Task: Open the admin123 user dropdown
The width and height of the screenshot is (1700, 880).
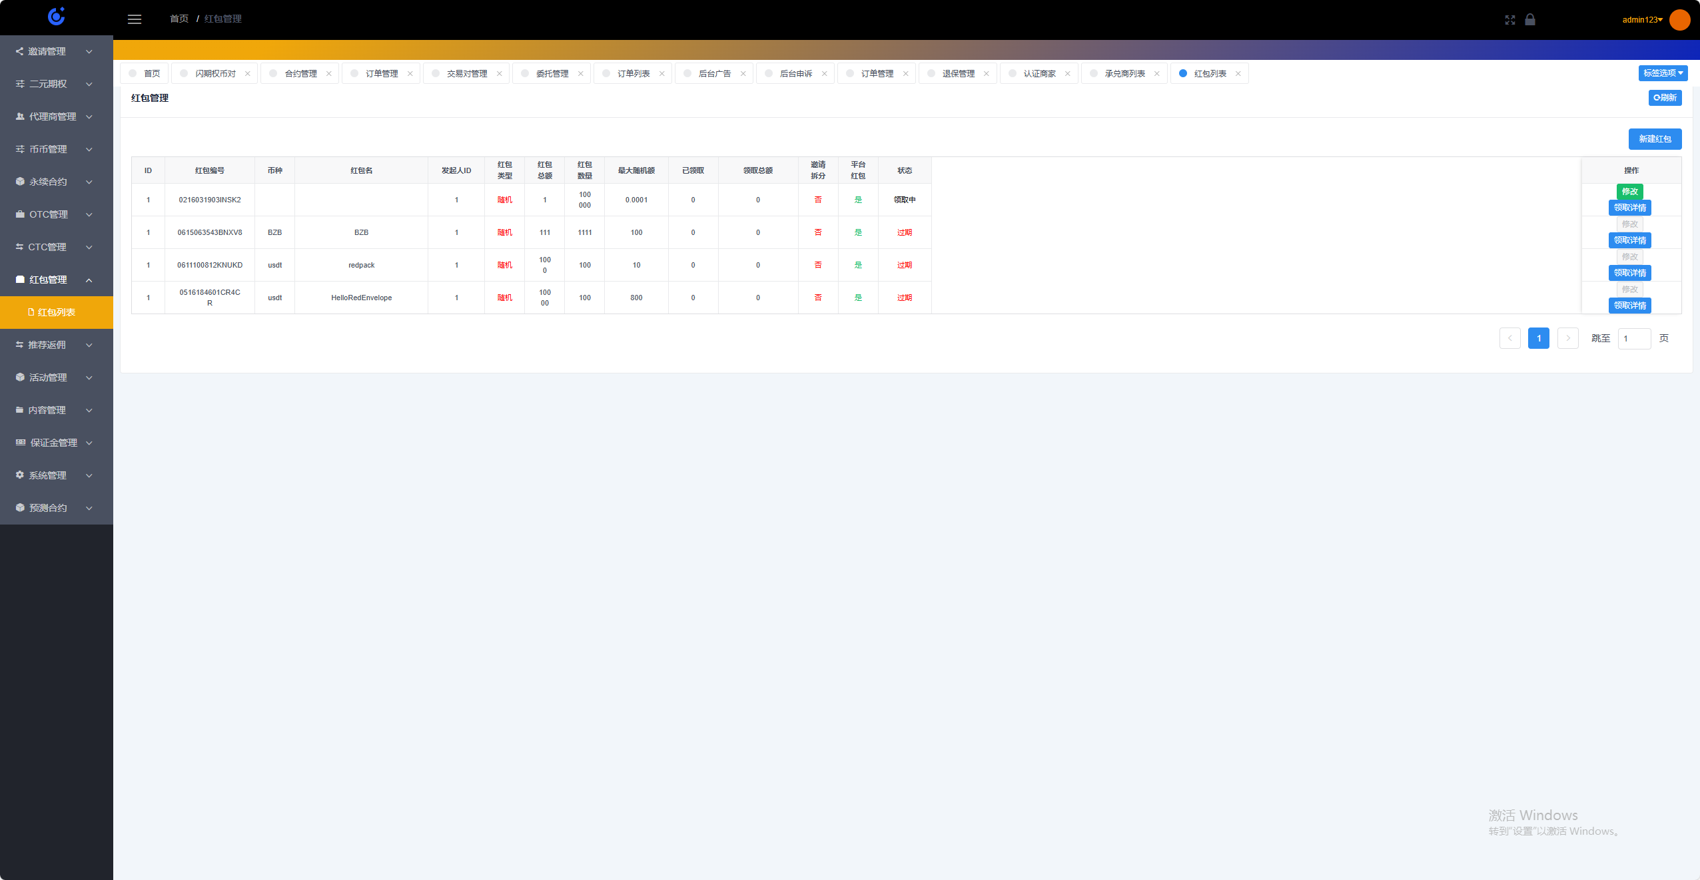Action: [x=1642, y=19]
